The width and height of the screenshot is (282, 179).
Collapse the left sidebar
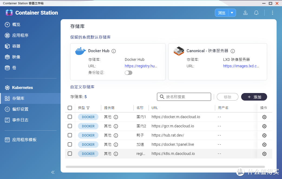(53, 172)
